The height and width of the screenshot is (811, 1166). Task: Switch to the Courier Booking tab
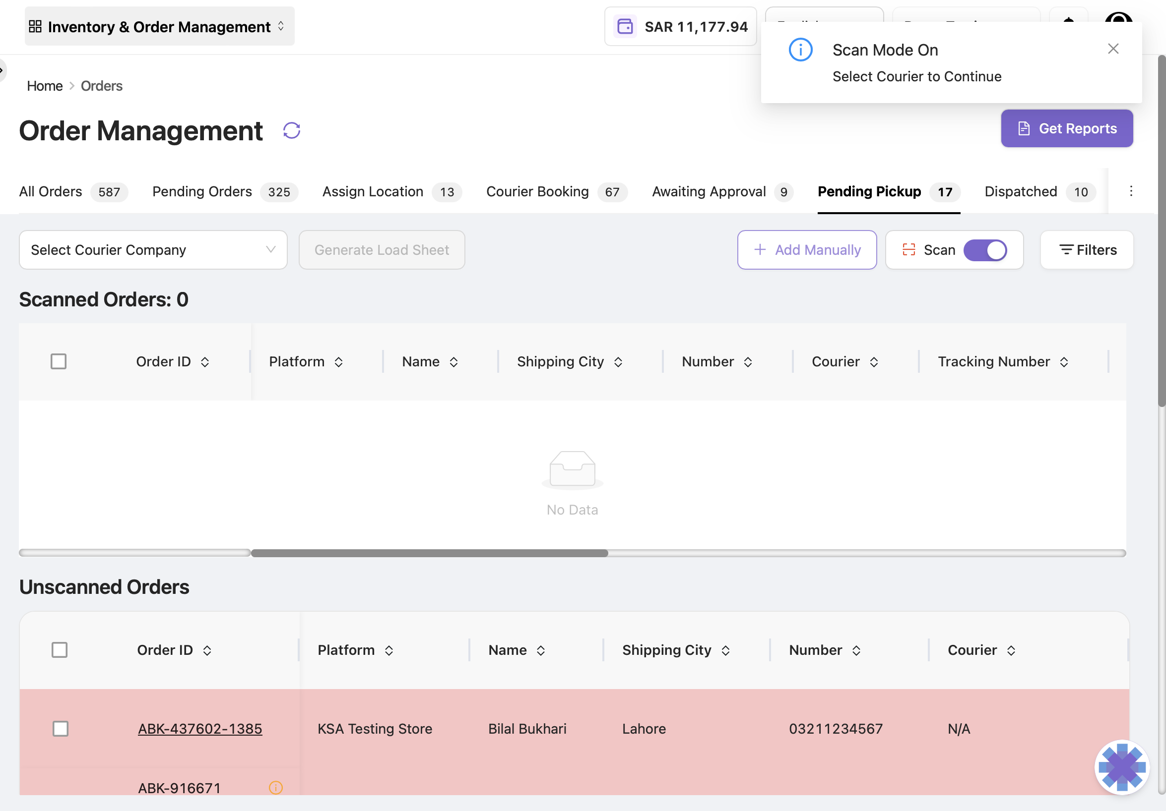point(557,192)
